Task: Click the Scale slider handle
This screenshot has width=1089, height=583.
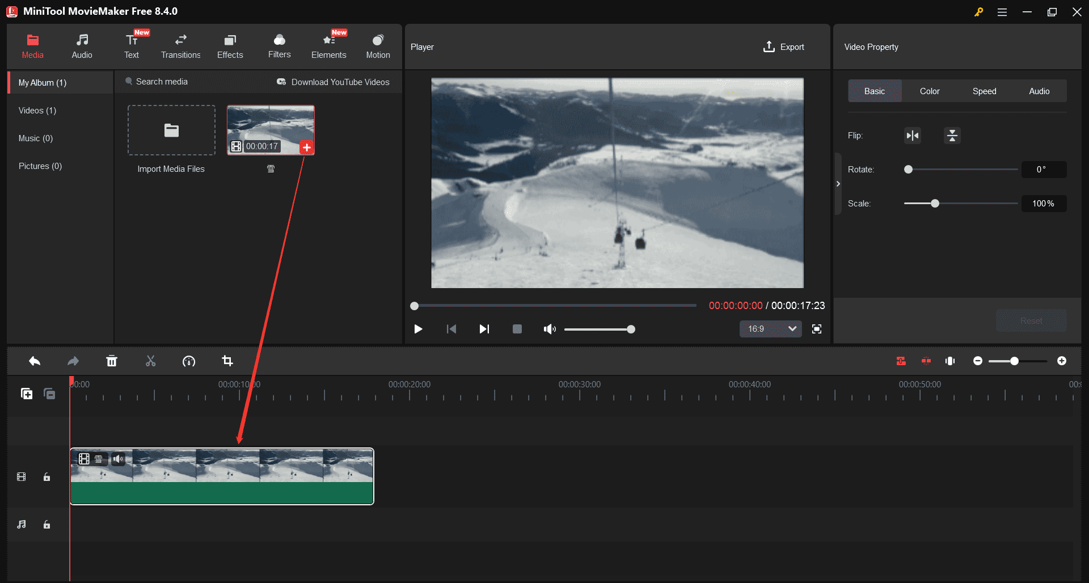Action: tap(934, 203)
